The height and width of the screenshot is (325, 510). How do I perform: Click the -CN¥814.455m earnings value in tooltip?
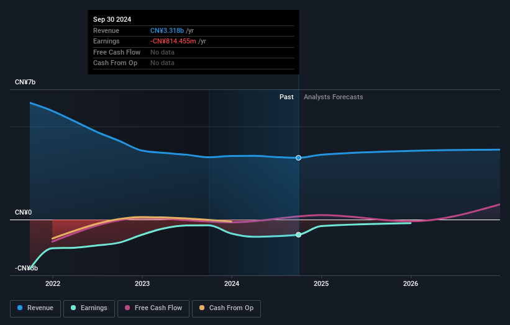173,41
